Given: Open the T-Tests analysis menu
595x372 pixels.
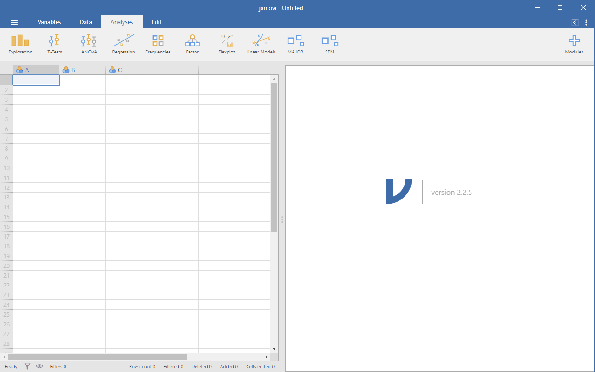Looking at the screenshot, I should pyautogui.click(x=54, y=44).
